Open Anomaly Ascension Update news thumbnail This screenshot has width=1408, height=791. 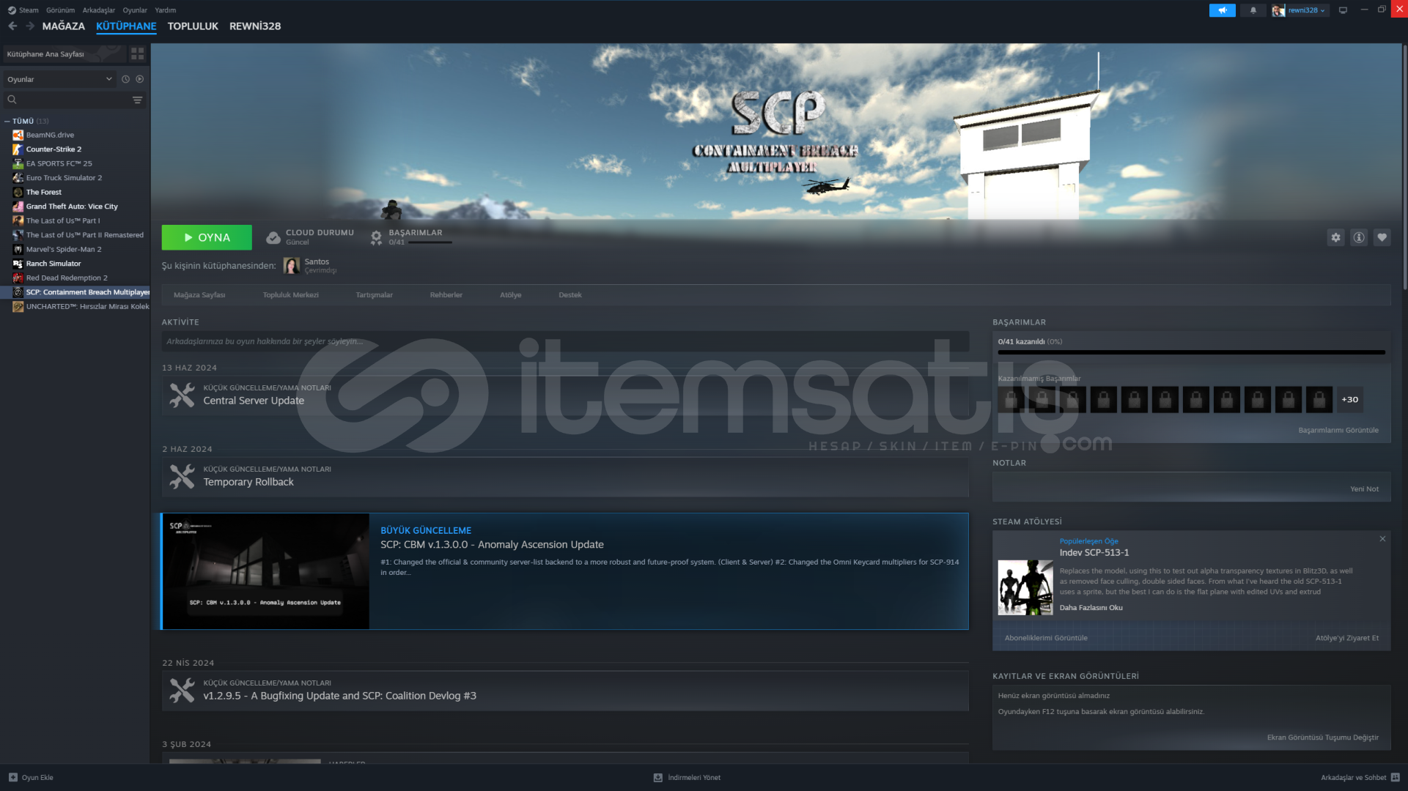click(x=265, y=571)
